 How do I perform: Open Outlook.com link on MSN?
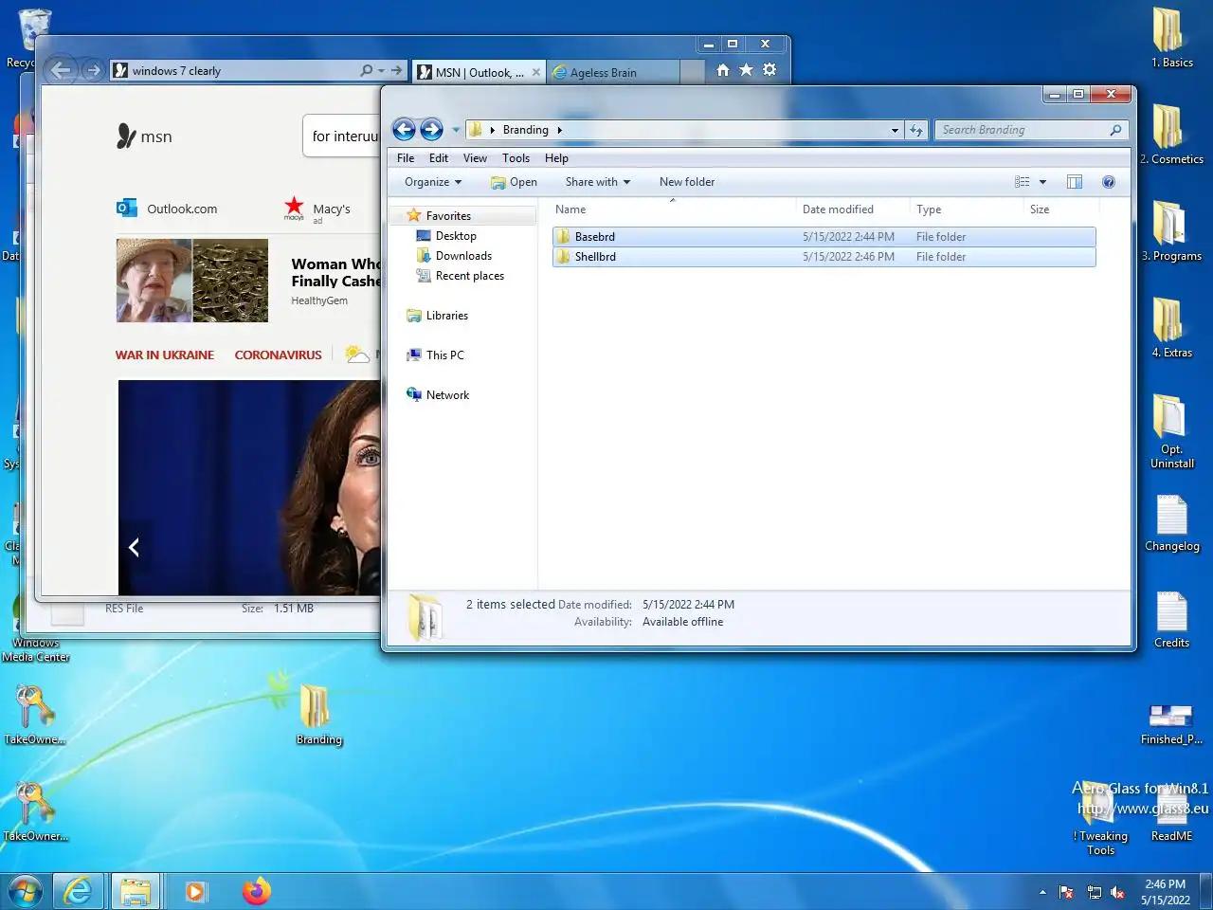pyautogui.click(x=168, y=209)
